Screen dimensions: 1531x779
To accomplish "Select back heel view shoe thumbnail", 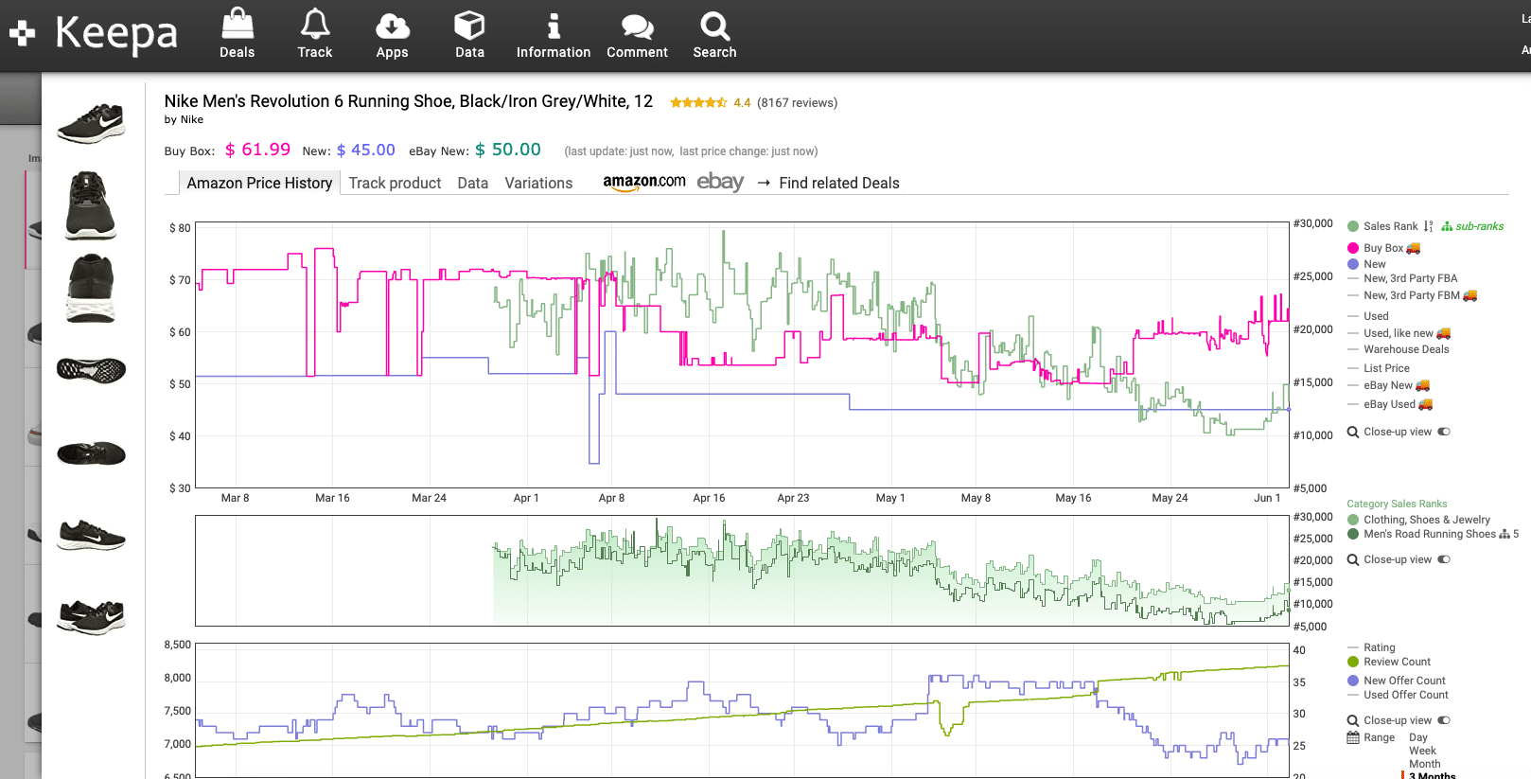I will click(91, 288).
